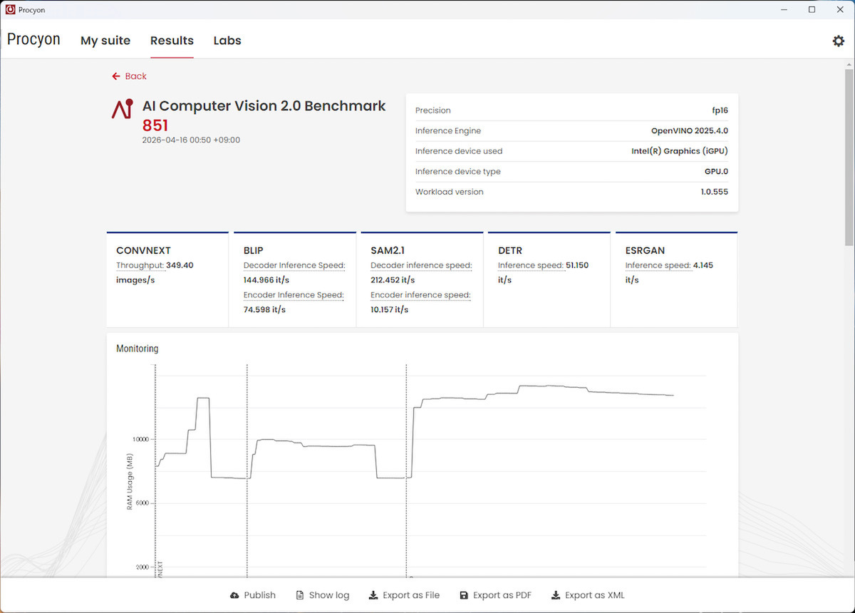
Task: Click Export as PDF button
Action: point(495,595)
